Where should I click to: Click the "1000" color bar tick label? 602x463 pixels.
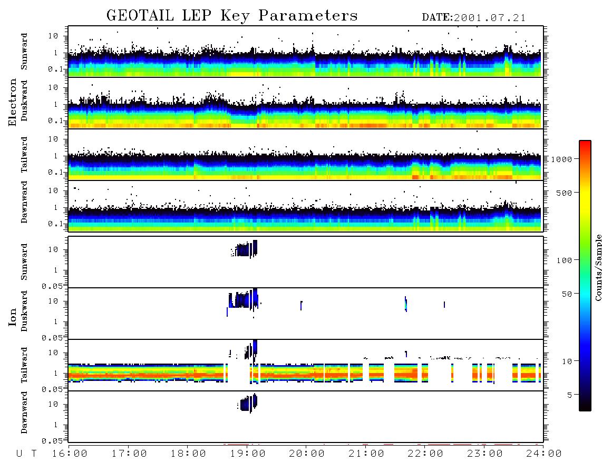(x=561, y=159)
